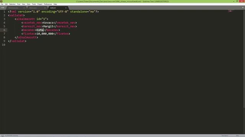This screenshot has width=245, height=137.
Task: Open the Project menu
Action: coord(40,4)
